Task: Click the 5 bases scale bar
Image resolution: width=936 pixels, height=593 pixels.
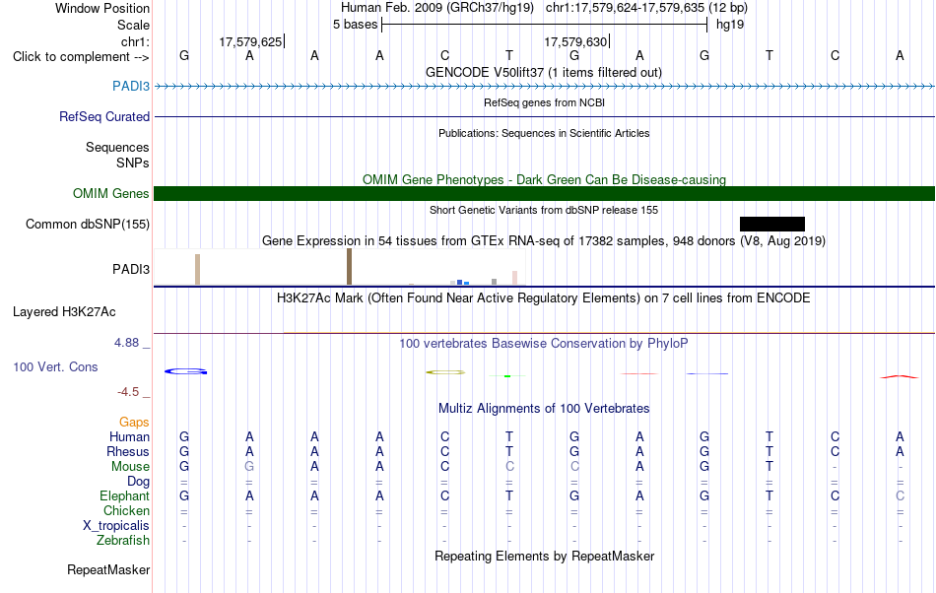Action: (544, 25)
